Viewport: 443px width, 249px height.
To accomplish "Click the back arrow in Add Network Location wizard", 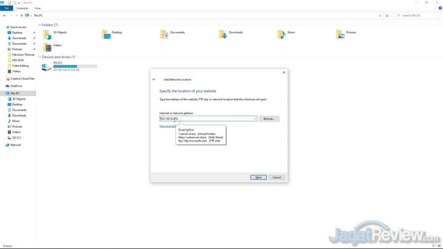I will click(154, 80).
